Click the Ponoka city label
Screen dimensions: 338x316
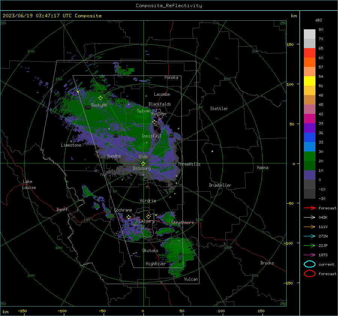click(x=171, y=77)
